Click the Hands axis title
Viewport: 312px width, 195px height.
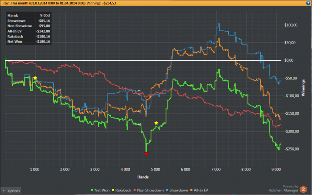click(143, 177)
